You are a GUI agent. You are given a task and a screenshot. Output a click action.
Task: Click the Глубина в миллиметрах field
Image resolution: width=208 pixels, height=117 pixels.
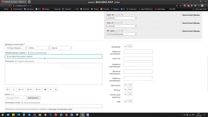coord(138,79)
